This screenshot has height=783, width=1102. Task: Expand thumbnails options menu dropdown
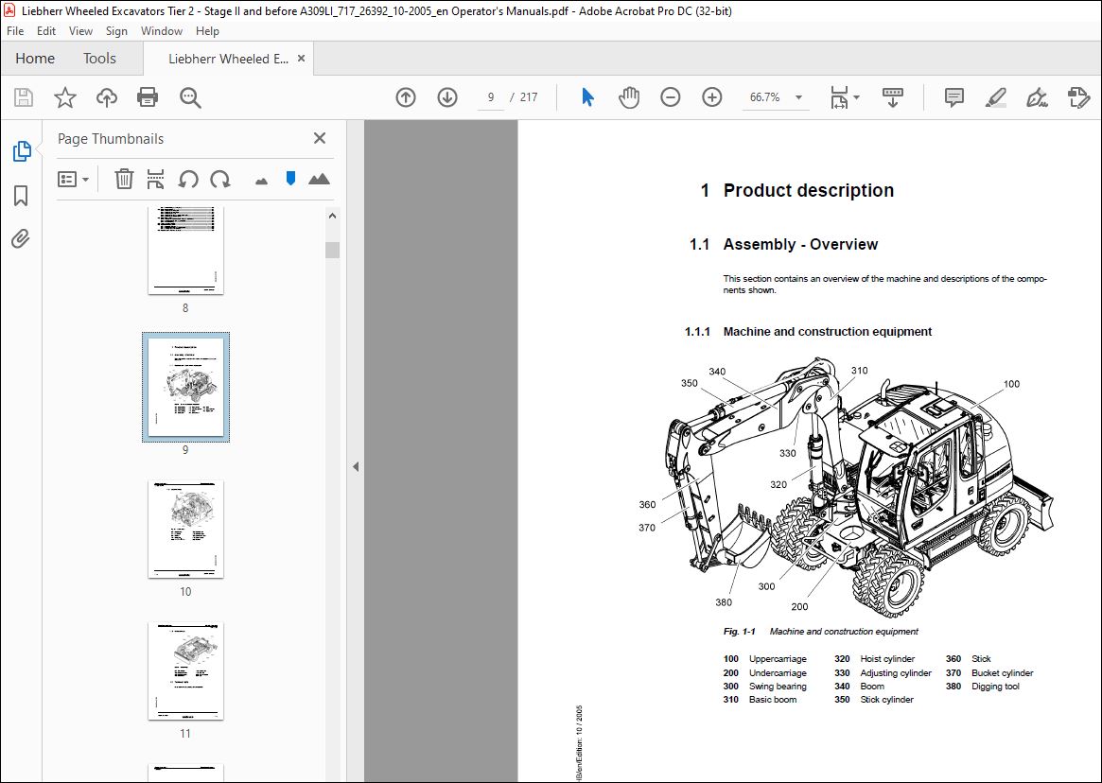(73, 180)
